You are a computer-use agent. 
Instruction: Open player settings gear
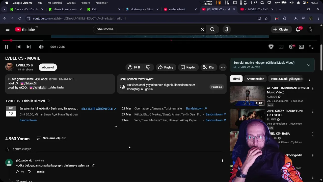(x=291, y=47)
